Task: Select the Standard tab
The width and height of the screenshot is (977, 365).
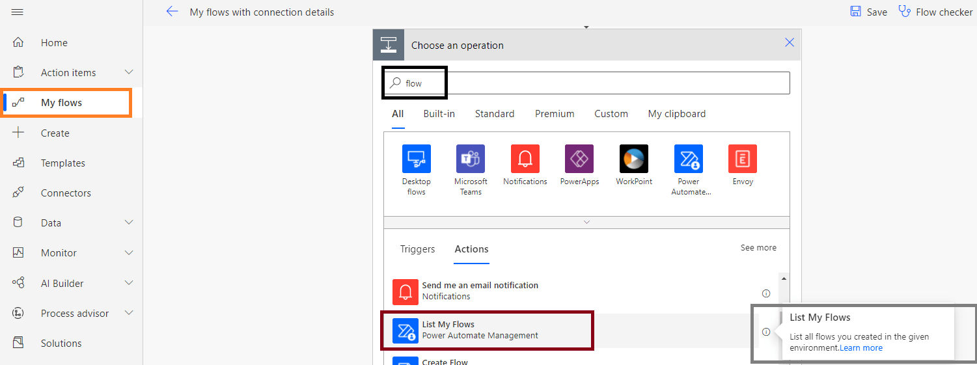Action: (495, 114)
